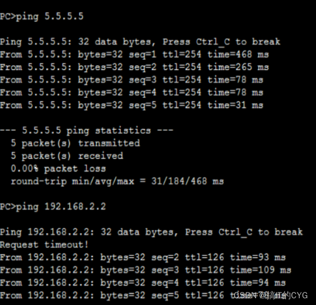Click the 'Ping 192.168.2.2: 32 data bytes' line

[151, 232]
